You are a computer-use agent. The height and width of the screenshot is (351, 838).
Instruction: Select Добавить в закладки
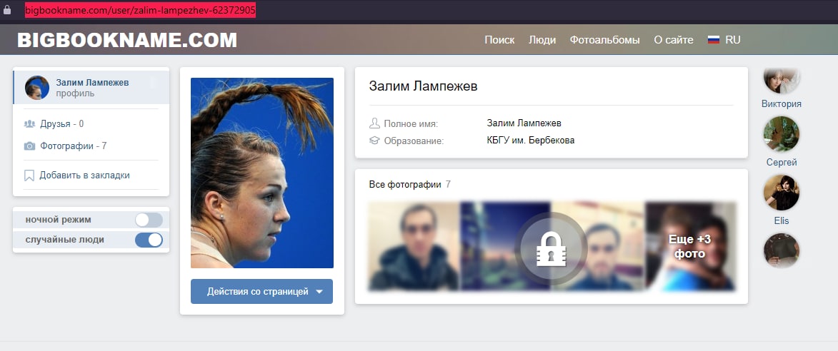click(84, 175)
